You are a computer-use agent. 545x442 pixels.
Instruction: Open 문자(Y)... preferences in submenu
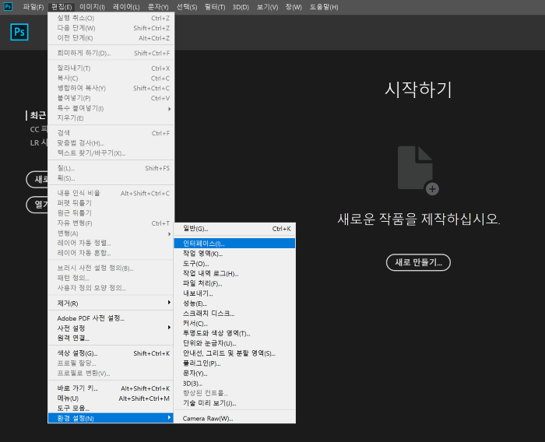click(234, 374)
